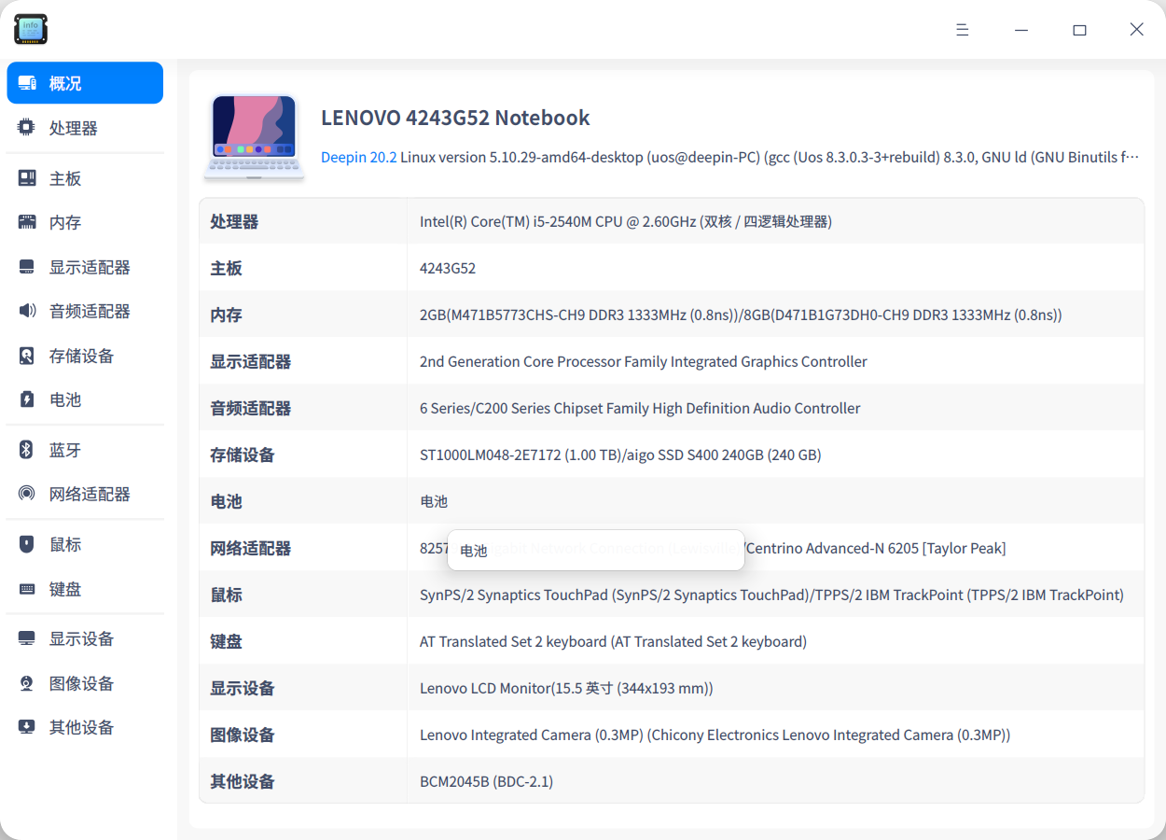The width and height of the screenshot is (1166, 840).
Task: Click the 2GB/8GB DDR3 memory value
Action: coord(741,315)
